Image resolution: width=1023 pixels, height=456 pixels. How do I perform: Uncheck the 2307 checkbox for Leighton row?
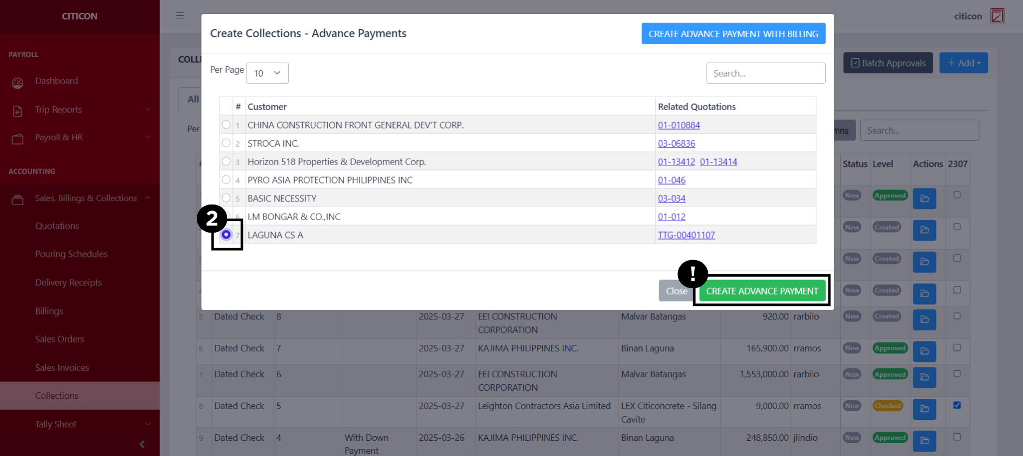(x=956, y=405)
